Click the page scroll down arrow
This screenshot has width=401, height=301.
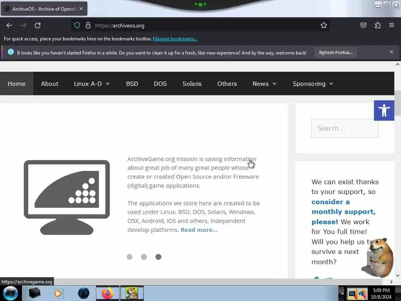[x=397, y=276]
